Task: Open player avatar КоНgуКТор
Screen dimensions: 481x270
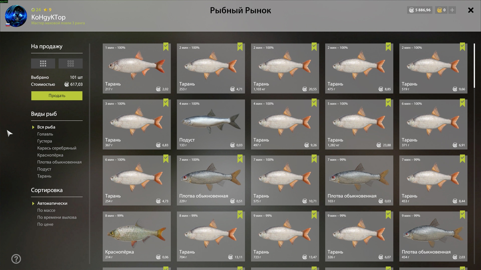Action: point(16,16)
